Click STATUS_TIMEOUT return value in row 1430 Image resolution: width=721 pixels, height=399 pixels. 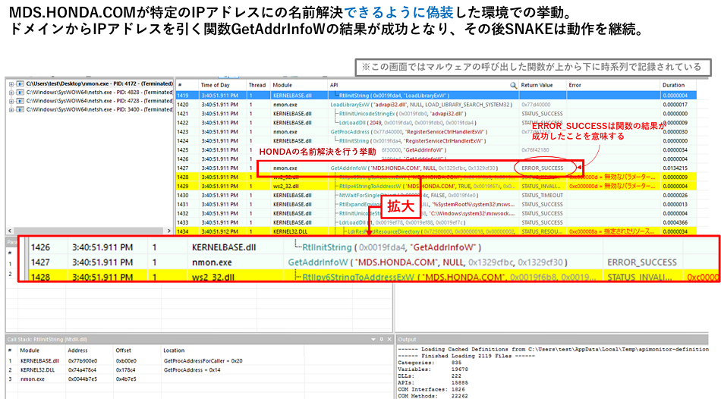coord(542,196)
